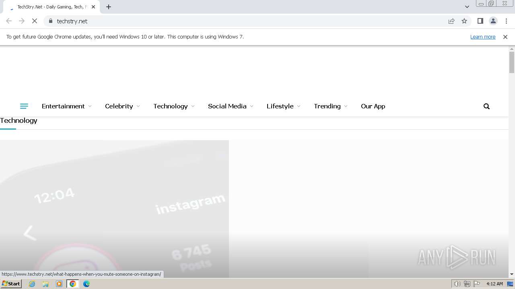Open the Instagram article thumbnail

point(114,209)
